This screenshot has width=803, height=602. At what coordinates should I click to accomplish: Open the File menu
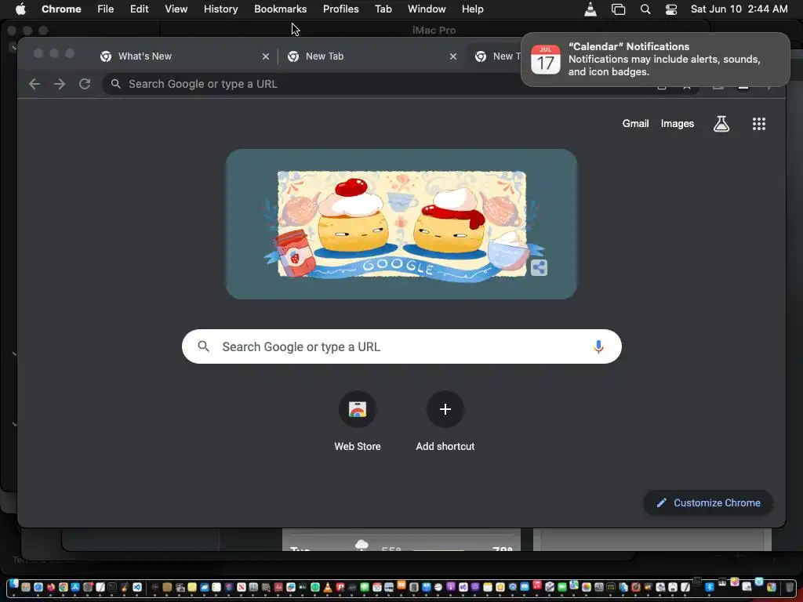tap(106, 9)
